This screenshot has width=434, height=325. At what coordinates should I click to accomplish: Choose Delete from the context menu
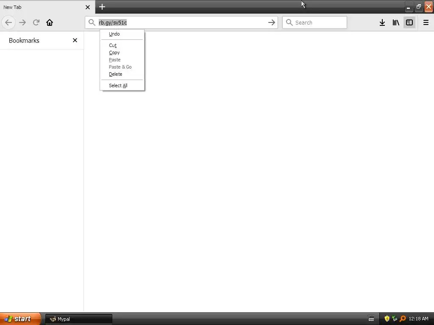(x=122, y=74)
